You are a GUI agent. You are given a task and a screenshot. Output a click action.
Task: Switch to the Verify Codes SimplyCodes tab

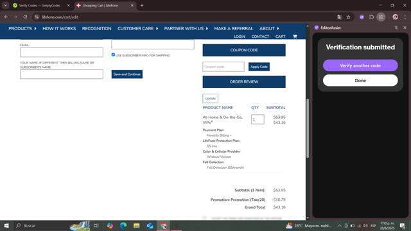tap(39, 5)
